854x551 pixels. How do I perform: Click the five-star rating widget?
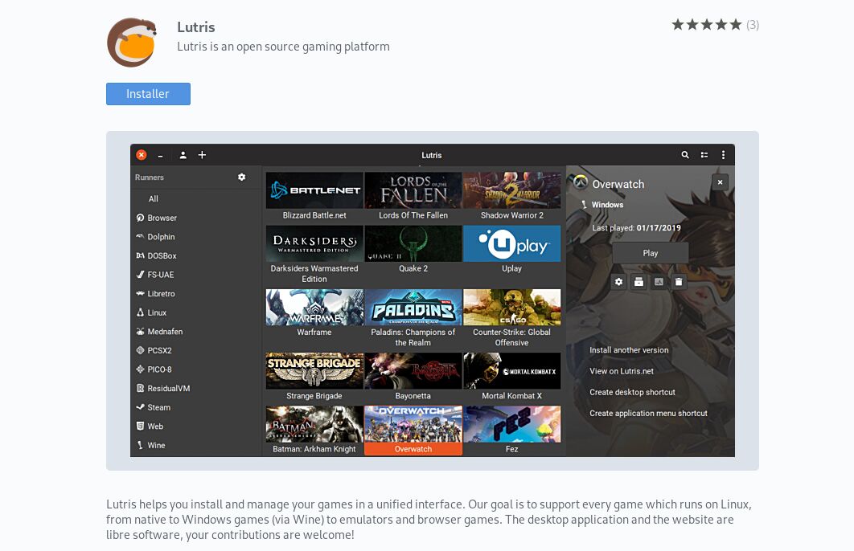click(x=706, y=25)
